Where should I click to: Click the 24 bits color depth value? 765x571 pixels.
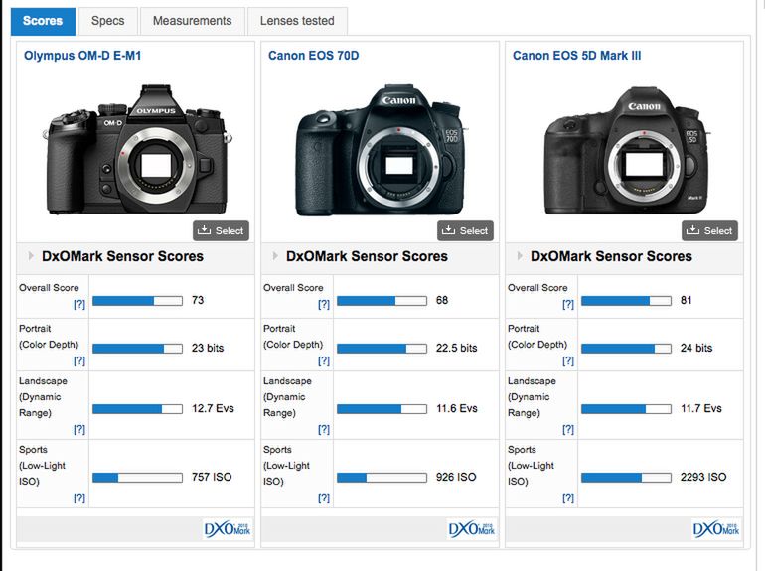click(696, 348)
